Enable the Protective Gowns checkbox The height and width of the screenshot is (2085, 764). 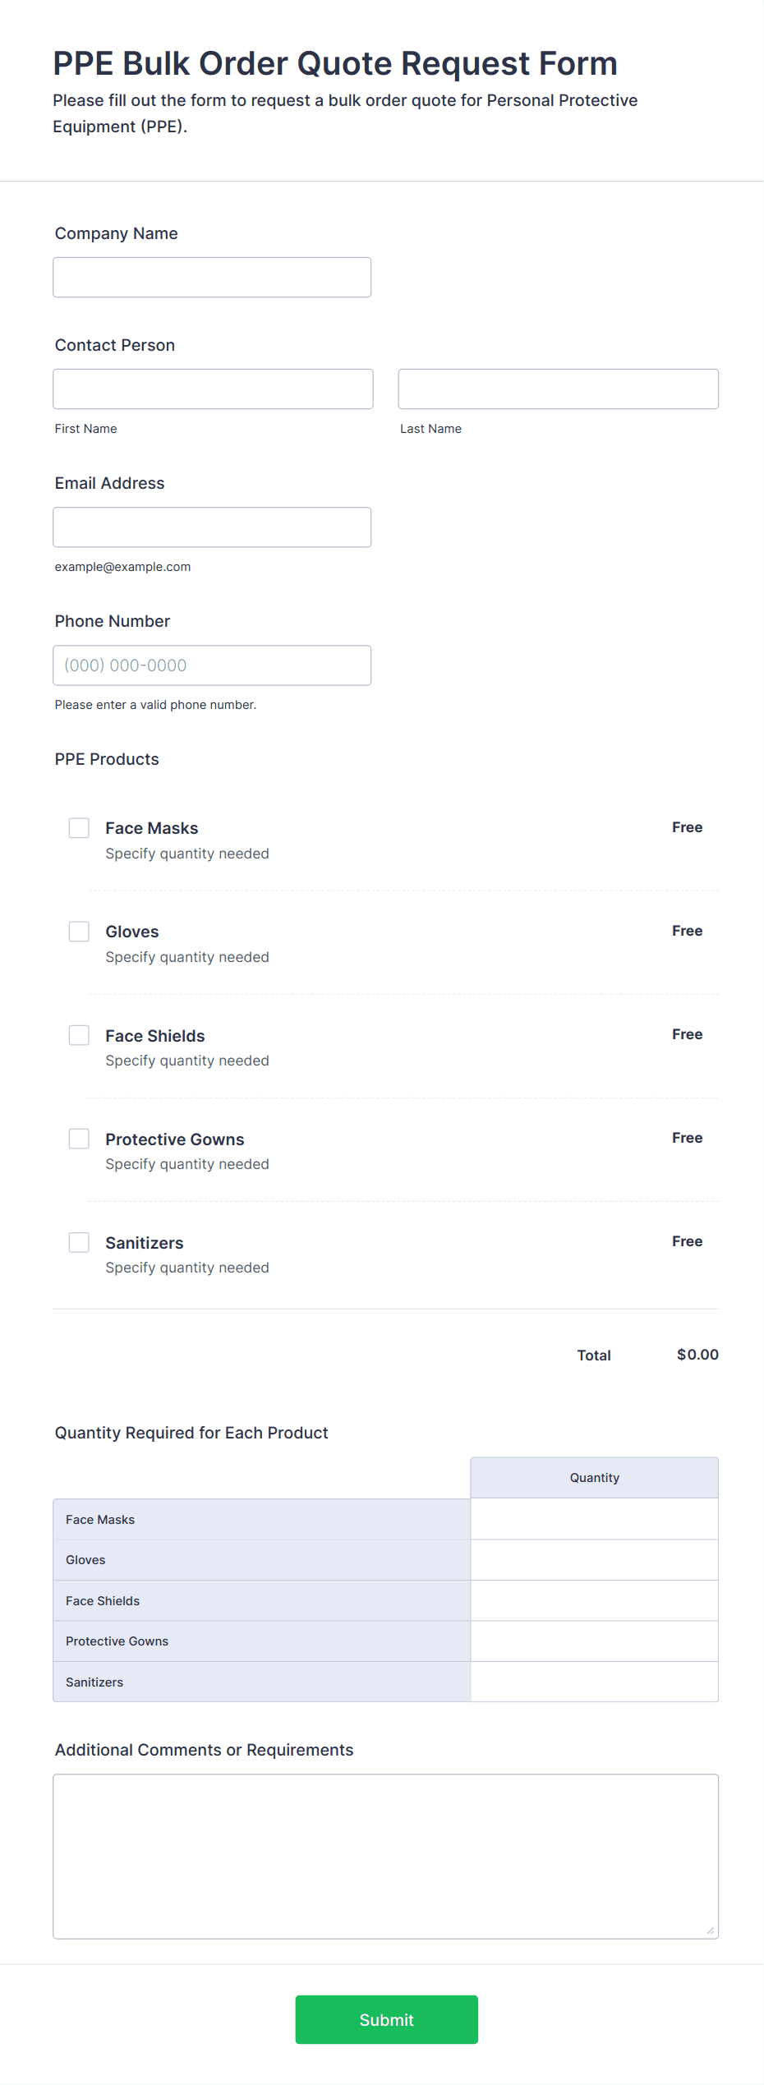(79, 1138)
